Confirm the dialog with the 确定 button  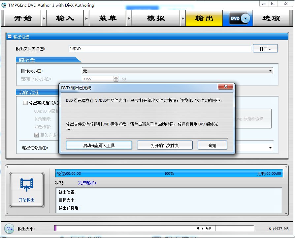(x=212, y=145)
